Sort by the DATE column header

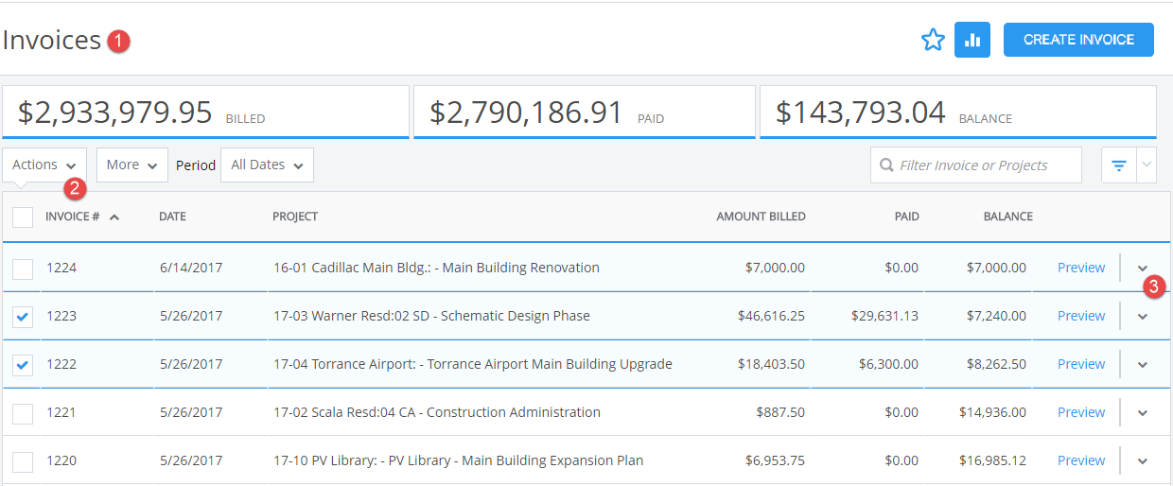172,217
